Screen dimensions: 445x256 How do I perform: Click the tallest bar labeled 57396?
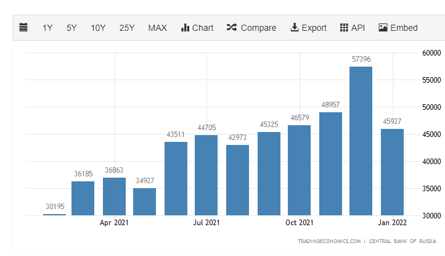tap(361, 142)
